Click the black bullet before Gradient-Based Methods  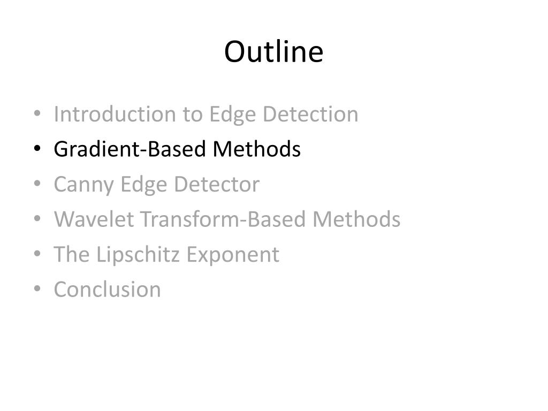point(37,148)
